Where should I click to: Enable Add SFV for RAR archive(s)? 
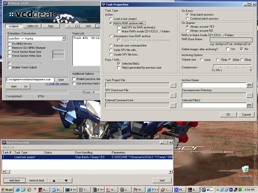pos(119,27)
